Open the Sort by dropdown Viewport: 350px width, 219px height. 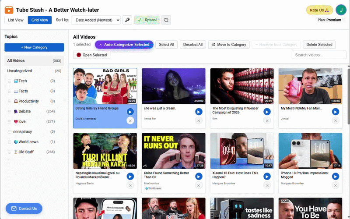pos(96,20)
